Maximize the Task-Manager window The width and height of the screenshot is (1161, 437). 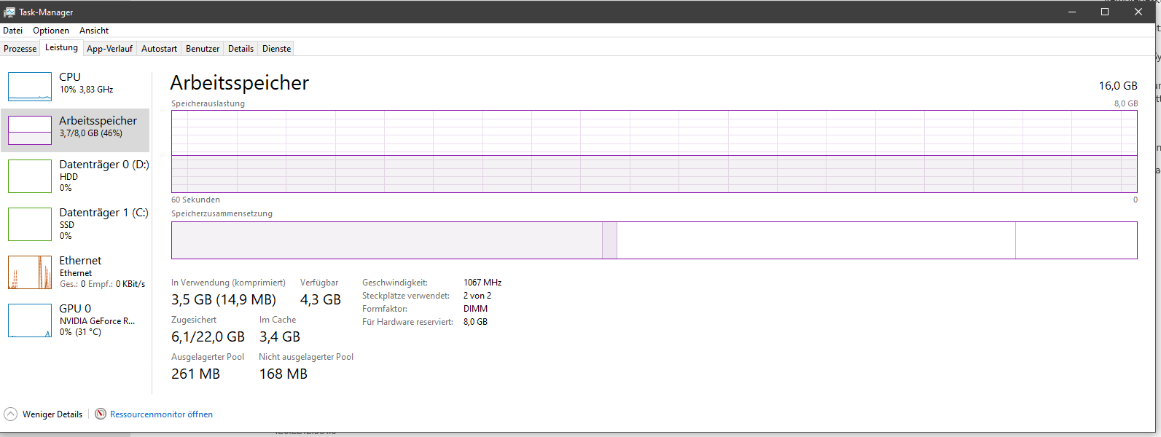click(x=1105, y=12)
